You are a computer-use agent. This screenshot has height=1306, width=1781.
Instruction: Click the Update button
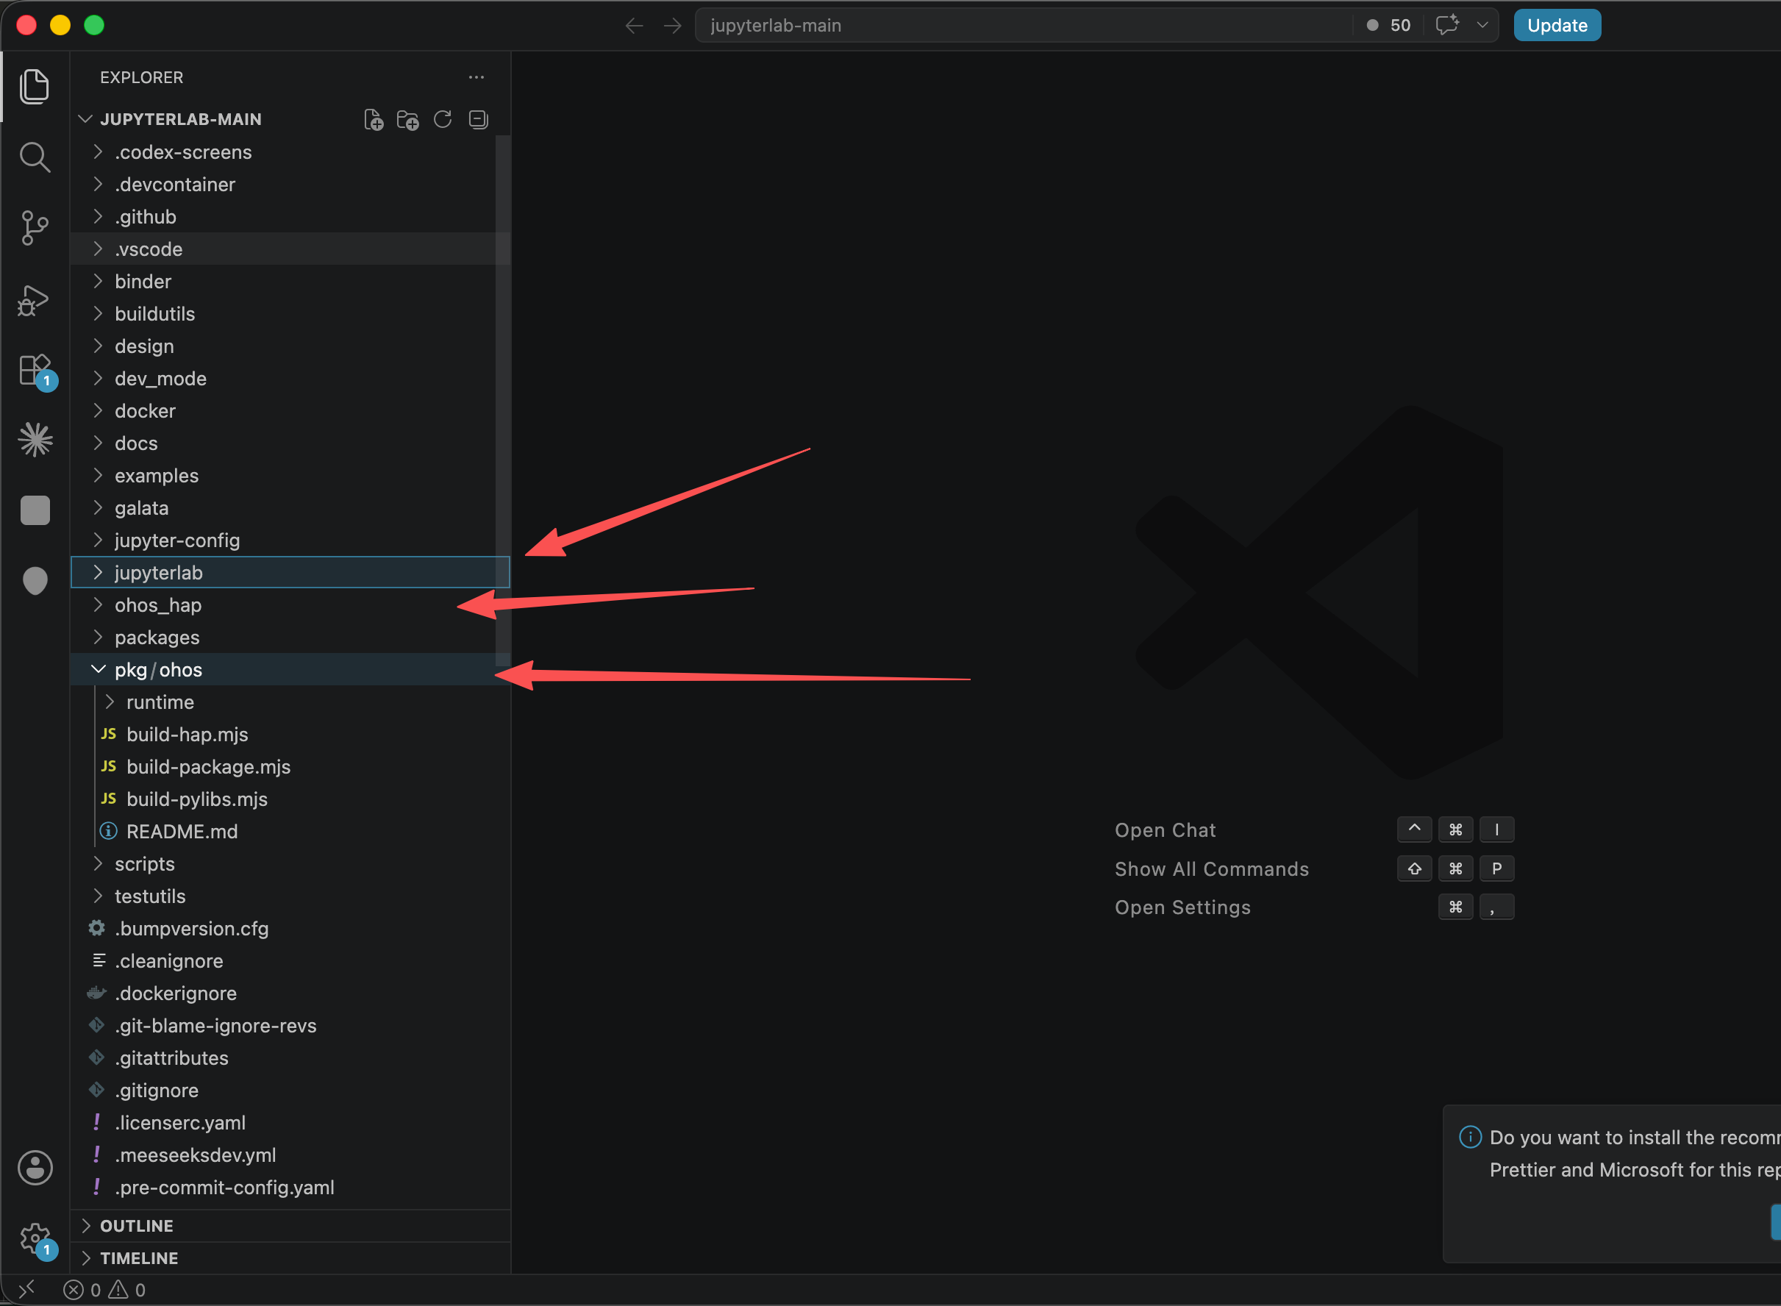(x=1557, y=25)
